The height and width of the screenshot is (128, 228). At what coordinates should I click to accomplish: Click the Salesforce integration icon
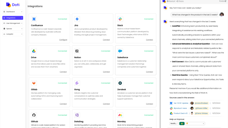click(120, 51)
